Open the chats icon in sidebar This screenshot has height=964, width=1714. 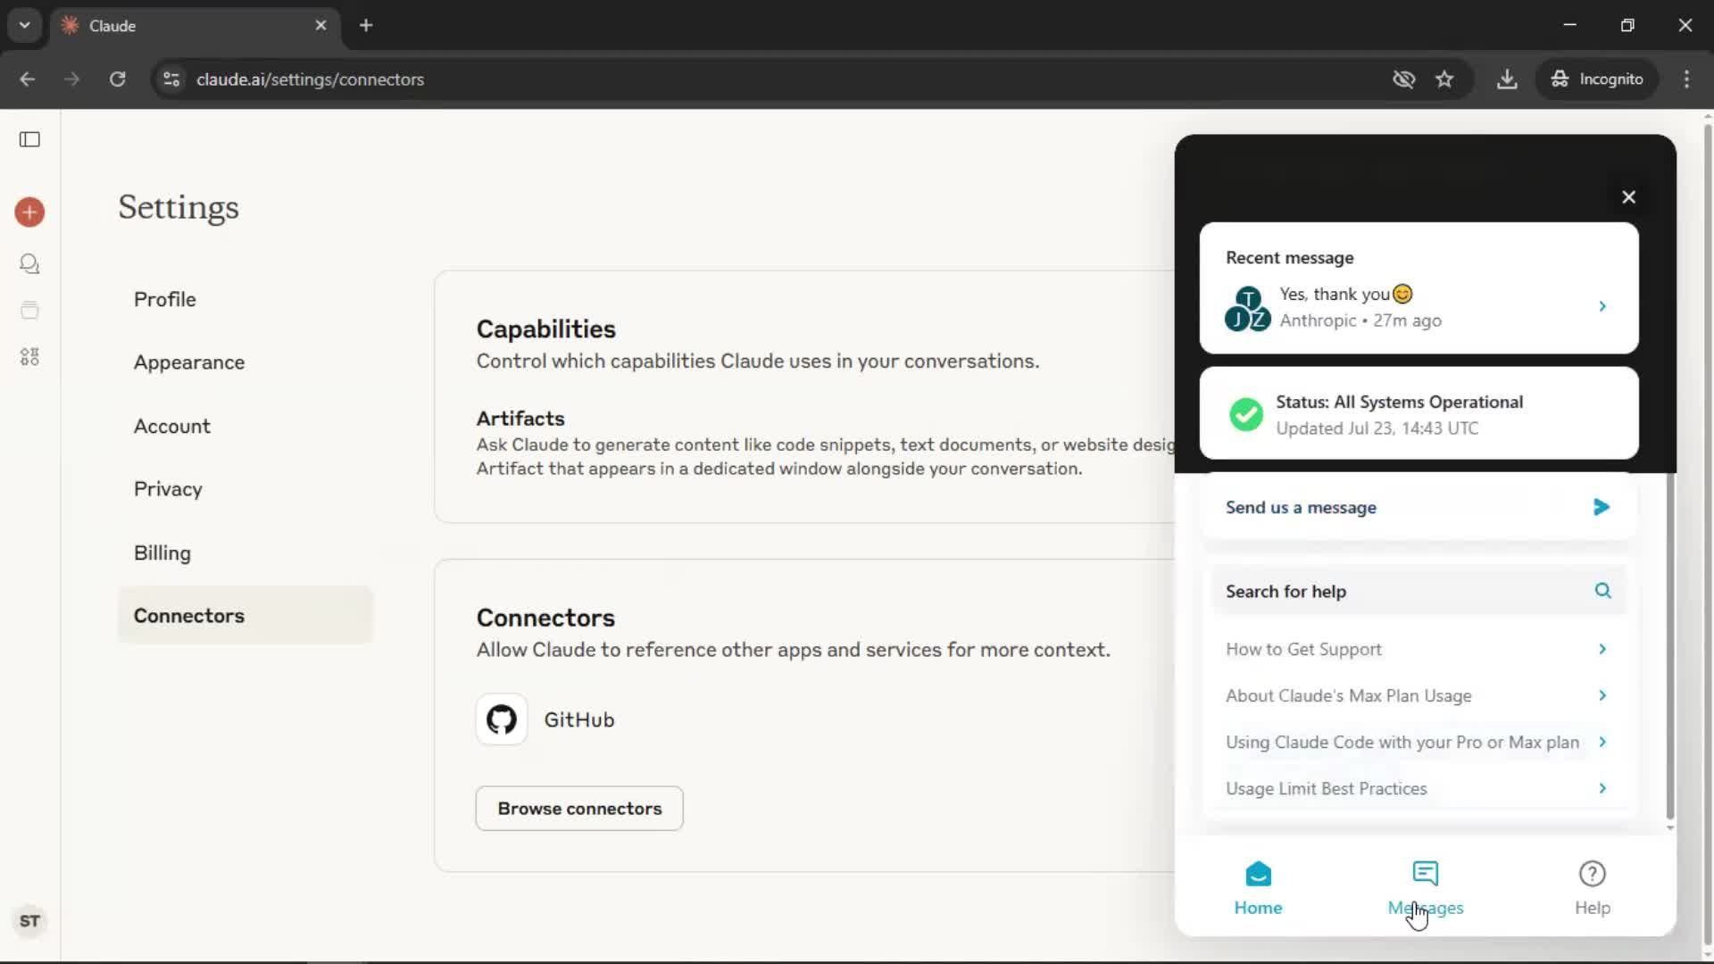29,264
